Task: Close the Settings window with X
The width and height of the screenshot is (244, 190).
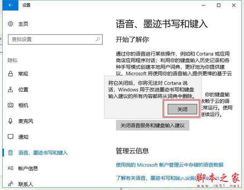Action: pos(234,5)
